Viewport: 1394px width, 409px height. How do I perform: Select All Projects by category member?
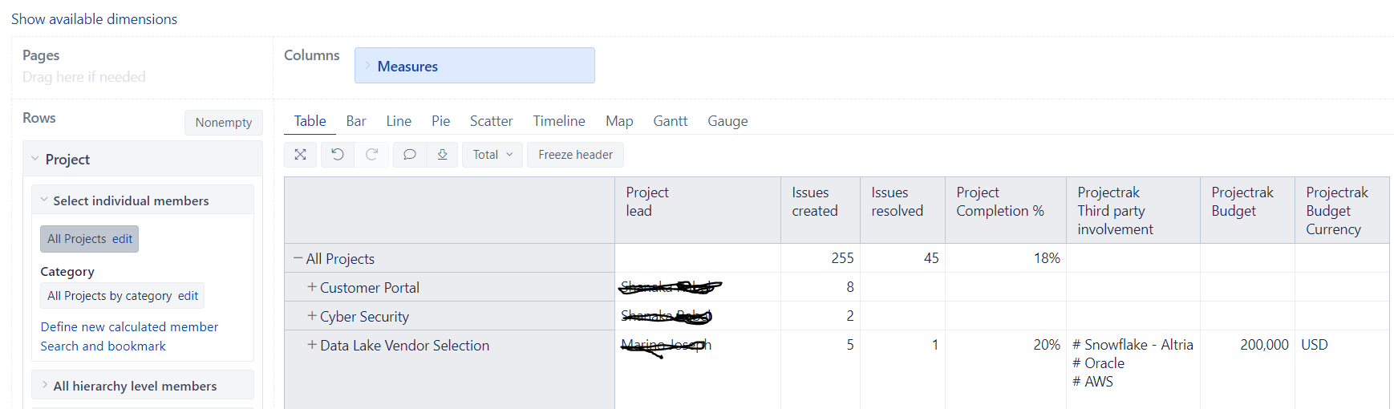pos(110,296)
